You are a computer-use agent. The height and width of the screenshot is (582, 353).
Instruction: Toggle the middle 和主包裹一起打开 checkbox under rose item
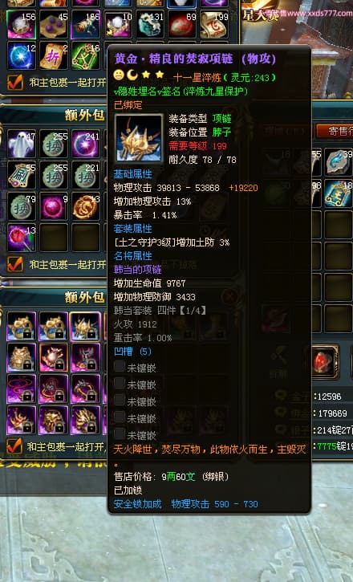coord(15,264)
